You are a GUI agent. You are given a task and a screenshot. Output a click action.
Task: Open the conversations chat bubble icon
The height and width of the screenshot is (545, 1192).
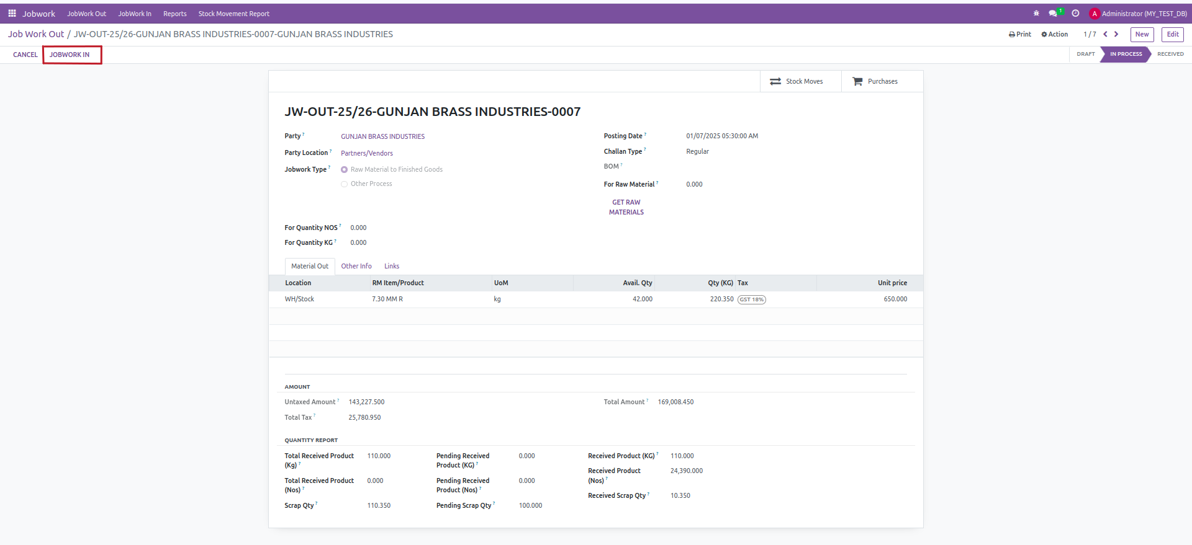click(x=1053, y=13)
